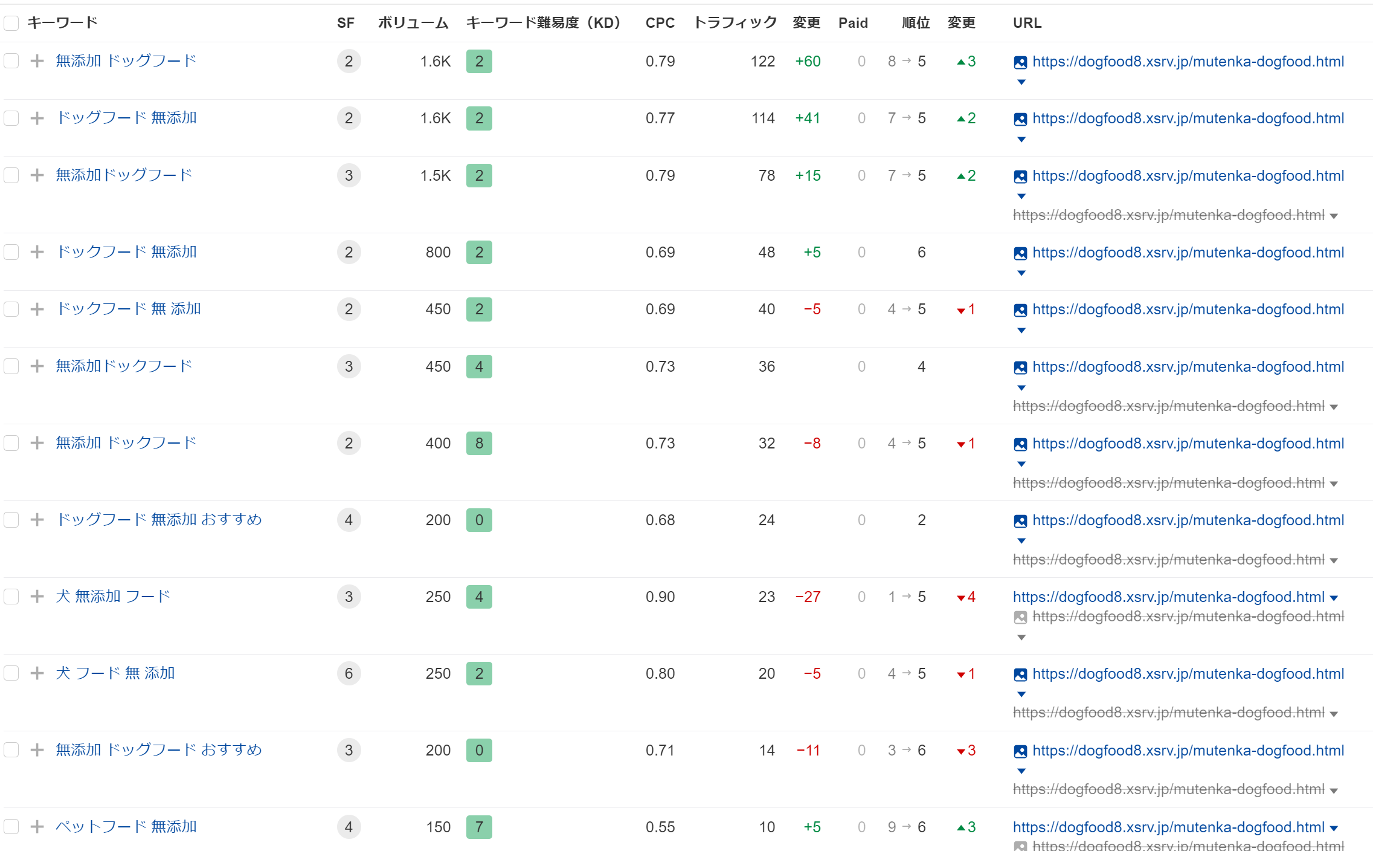This screenshot has height=851, width=1373.
Task: Click image SERP icon in first row URL
Action: click(1020, 62)
